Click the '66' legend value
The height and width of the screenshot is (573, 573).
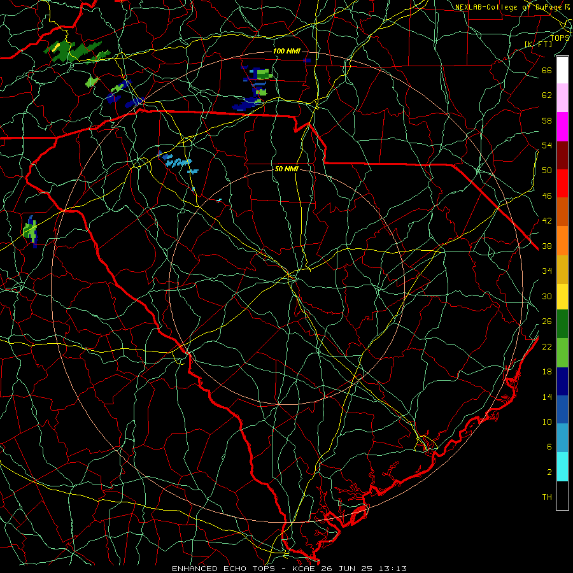pos(547,70)
